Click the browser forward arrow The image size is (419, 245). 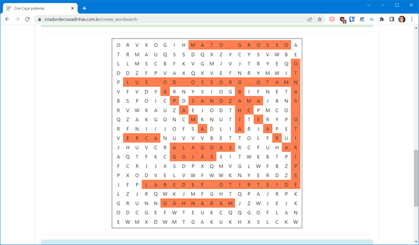(x=17, y=19)
